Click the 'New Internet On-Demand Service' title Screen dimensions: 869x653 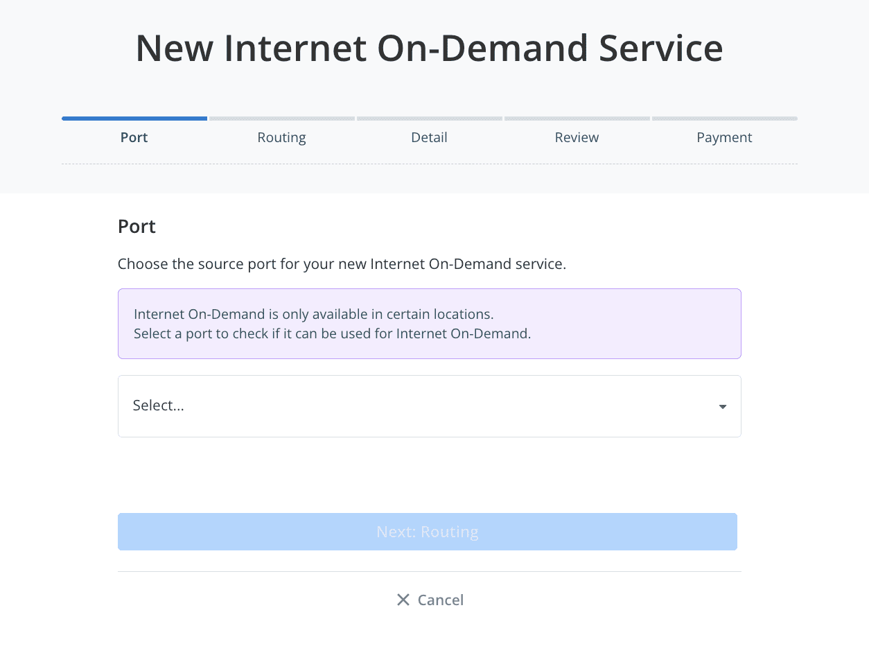click(x=429, y=48)
